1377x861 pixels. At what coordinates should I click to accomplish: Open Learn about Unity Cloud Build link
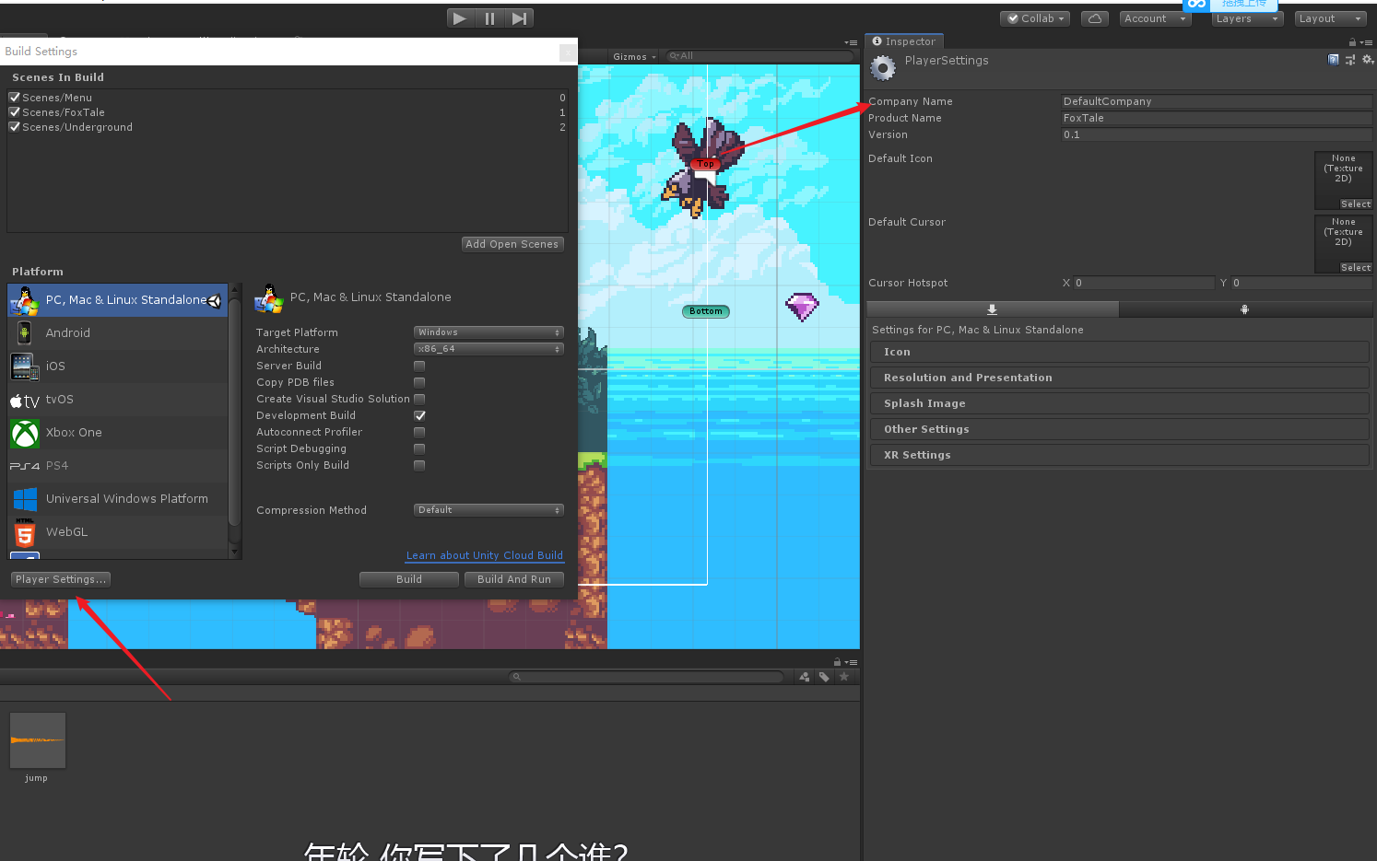(x=485, y=555)
